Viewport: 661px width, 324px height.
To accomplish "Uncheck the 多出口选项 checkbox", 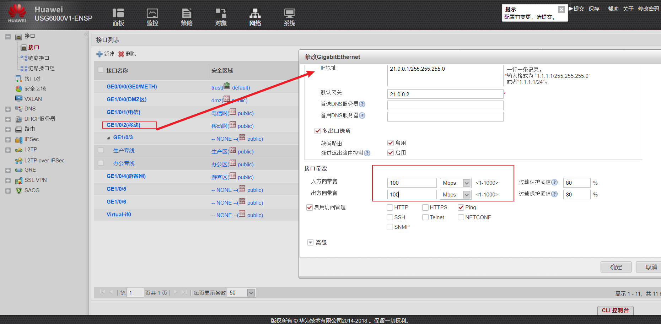I will (x=318, y=131).
